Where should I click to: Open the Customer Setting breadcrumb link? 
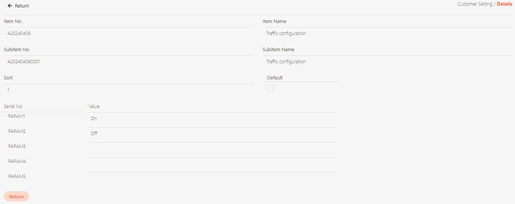tap(475, 4)
